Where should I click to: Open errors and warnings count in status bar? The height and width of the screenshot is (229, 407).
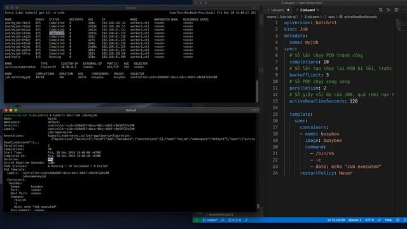tap(235, 220)
